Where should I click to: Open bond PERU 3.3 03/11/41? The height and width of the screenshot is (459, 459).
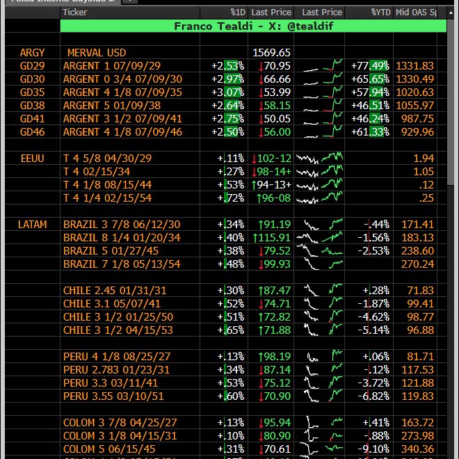click(x=111, y=383)
